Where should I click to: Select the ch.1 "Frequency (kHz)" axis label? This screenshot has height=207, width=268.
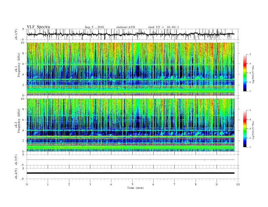coord(19,65)
